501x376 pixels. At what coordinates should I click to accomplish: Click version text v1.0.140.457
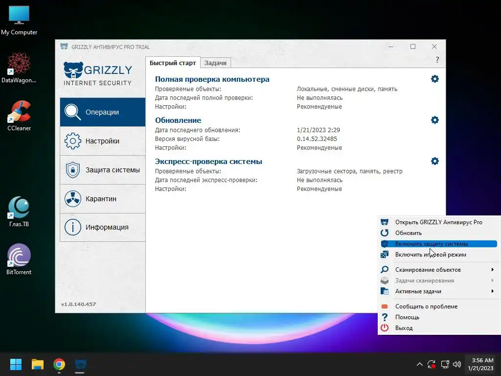(x=79, y=305)
